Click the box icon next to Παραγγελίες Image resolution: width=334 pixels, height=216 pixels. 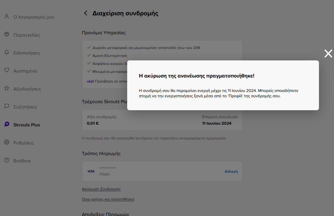[x=6, y=34]
